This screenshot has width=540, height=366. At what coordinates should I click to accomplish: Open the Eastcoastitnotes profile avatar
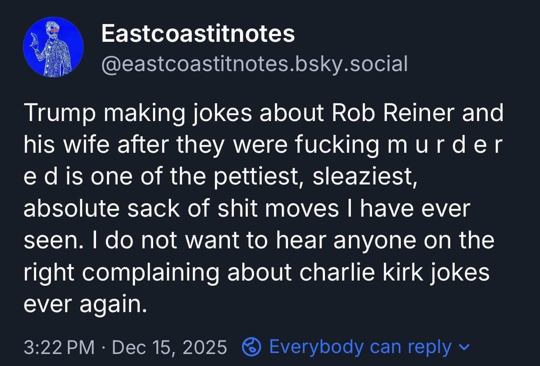pos(53,47)
